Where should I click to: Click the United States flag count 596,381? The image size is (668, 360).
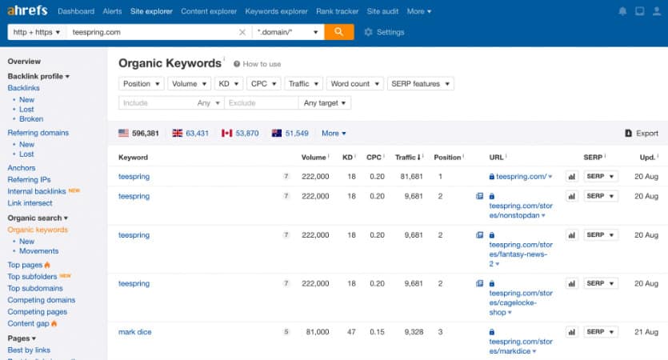138,134
